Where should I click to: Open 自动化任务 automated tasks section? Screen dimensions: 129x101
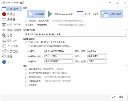(11, 25)
